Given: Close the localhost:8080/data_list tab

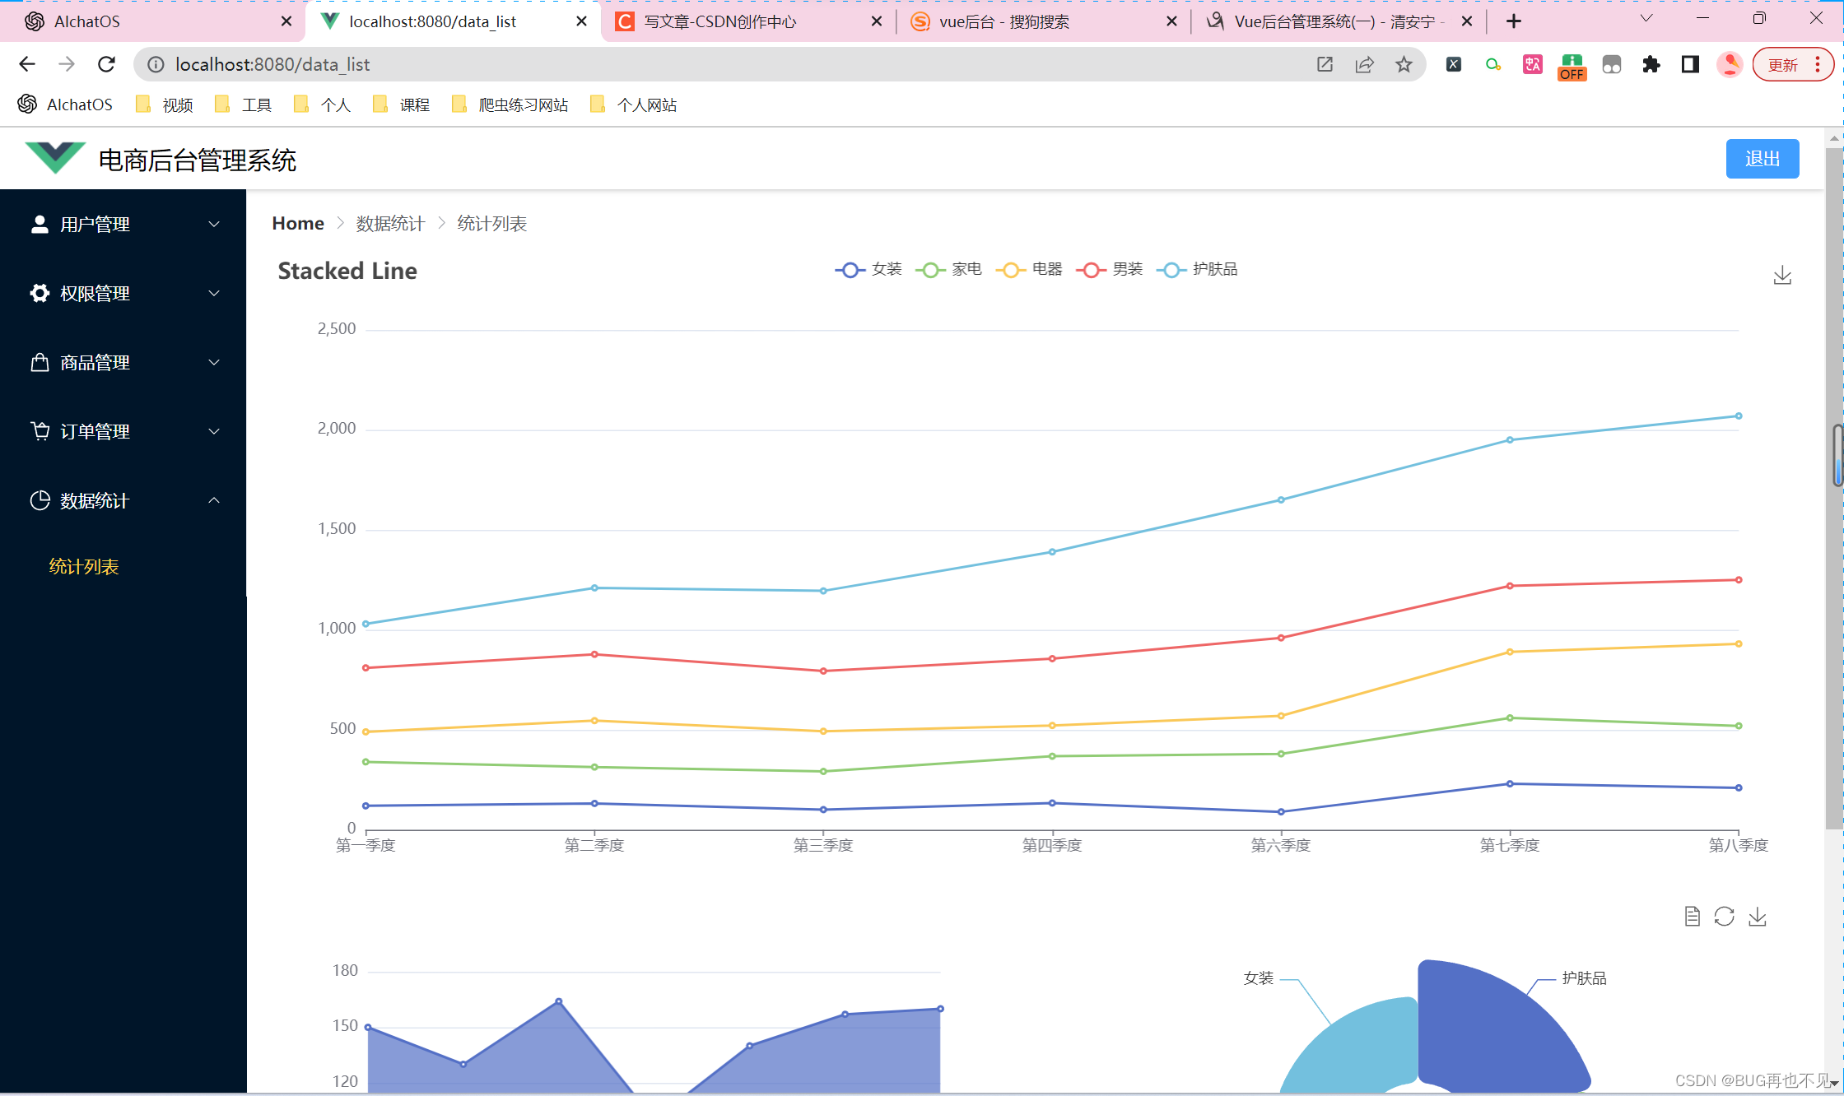Looking at the screenshot, I should pyautogui.click(x=581, y=21).
